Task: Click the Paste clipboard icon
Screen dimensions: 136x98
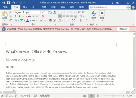Action: coord(5,14)
